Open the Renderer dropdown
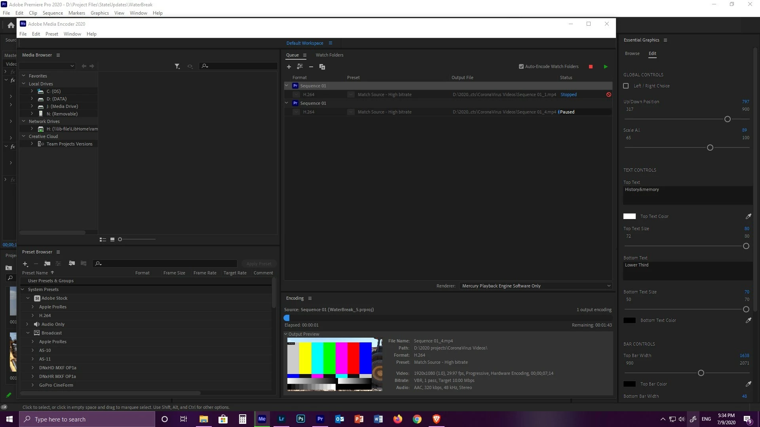 536,286
